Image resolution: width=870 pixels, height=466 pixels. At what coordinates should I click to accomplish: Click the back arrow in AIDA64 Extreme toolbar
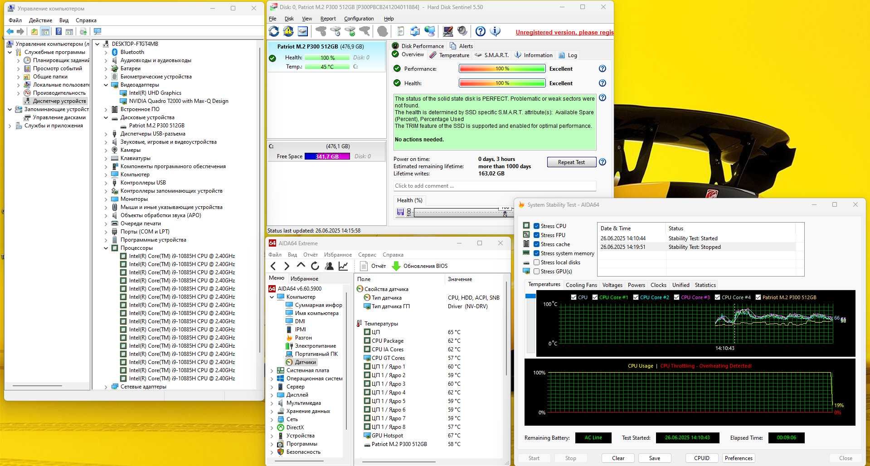(x=273, y=266)
